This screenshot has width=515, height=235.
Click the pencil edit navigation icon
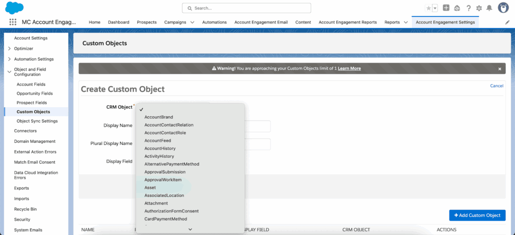click(507, 23)
